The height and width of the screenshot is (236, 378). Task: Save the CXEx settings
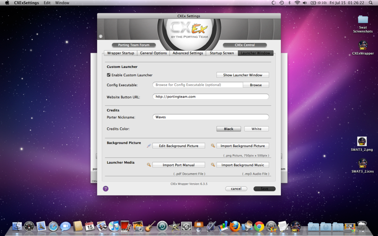(x=264, y=188)
